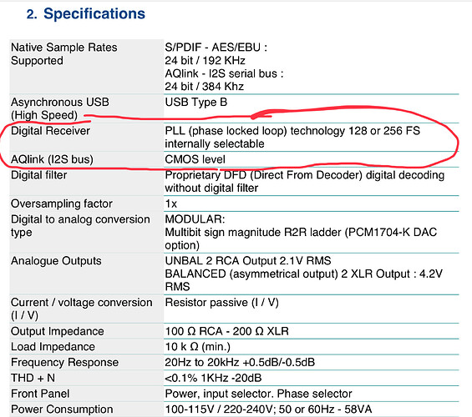Viewport: 472px width, 417px height.
Task: Select the AQlink (I2S bus) label
Action: click(x=52, y=159)
